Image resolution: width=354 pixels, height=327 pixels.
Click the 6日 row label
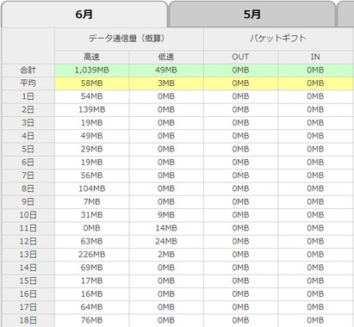click(28, 163)
